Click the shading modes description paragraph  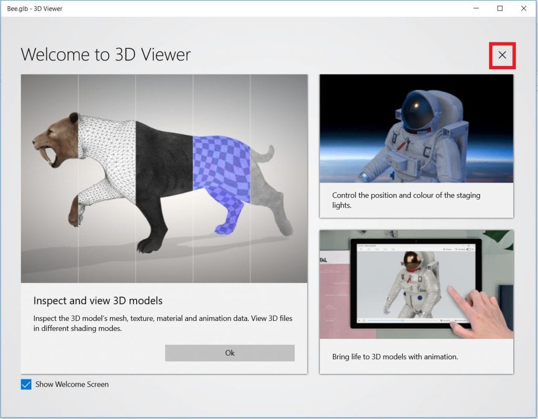click(163, 323)
